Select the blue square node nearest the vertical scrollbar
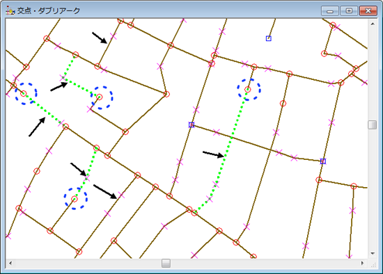Image resolution: width=383 pixels, height=274 pixels. pyautogui.click(x=323, y=161)
